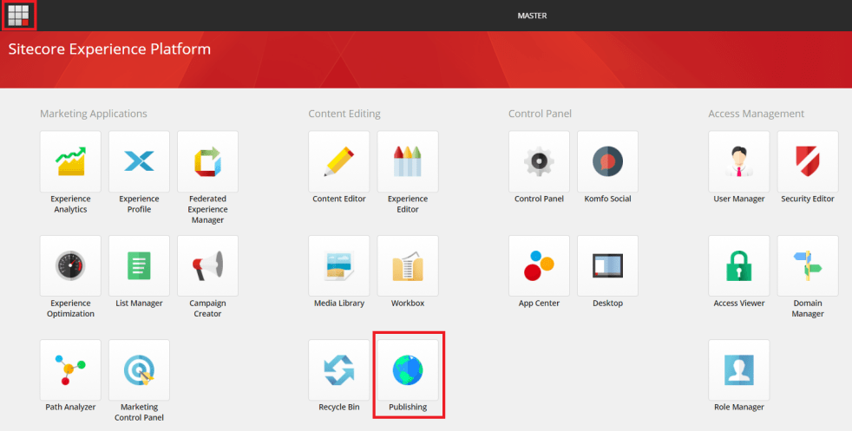
Task: Open the User Manager
Action: (x=738, y=161)
